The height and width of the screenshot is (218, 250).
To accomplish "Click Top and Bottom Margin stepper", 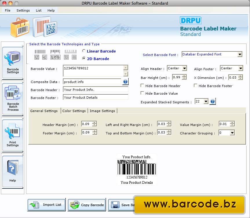I will click(169, 132).
